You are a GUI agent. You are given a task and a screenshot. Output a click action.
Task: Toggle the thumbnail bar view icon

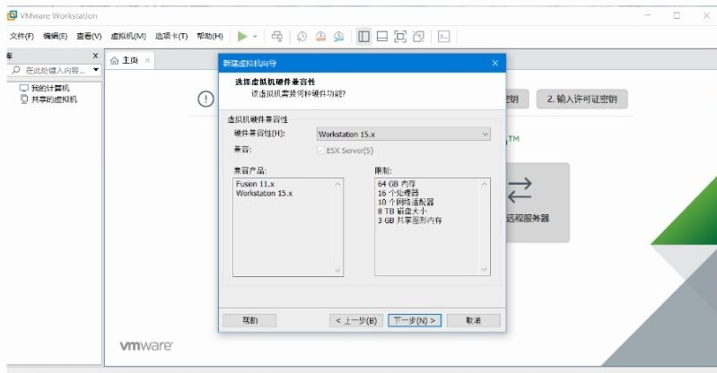[382, 37]
